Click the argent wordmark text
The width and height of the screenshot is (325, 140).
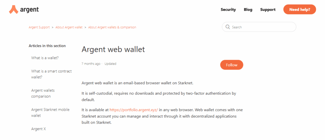[29, 9]
